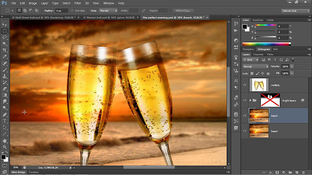Click the lock all padlock icon

268,73
